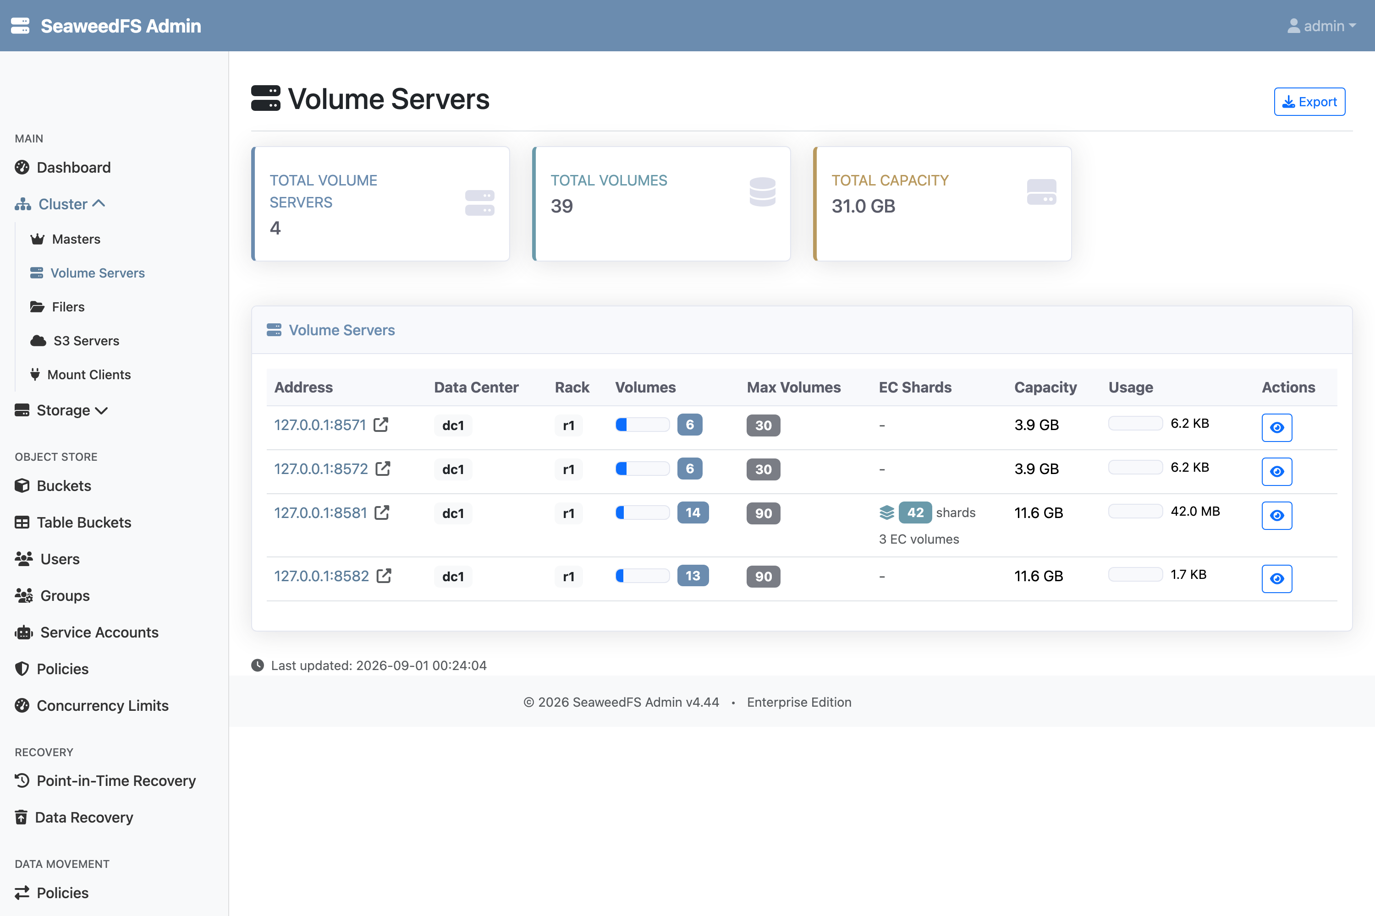View details for server 127.0.0.1:8572
The width and height of the screenshot is (1375, 916).
click(1277, 471)
